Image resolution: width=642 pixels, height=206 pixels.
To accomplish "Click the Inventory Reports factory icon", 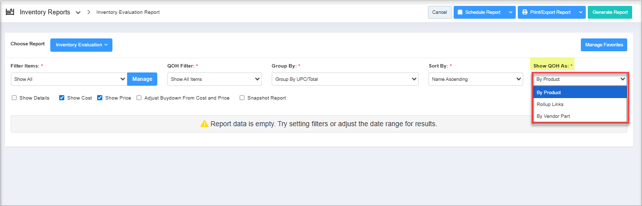I will (x=10, y=12).
